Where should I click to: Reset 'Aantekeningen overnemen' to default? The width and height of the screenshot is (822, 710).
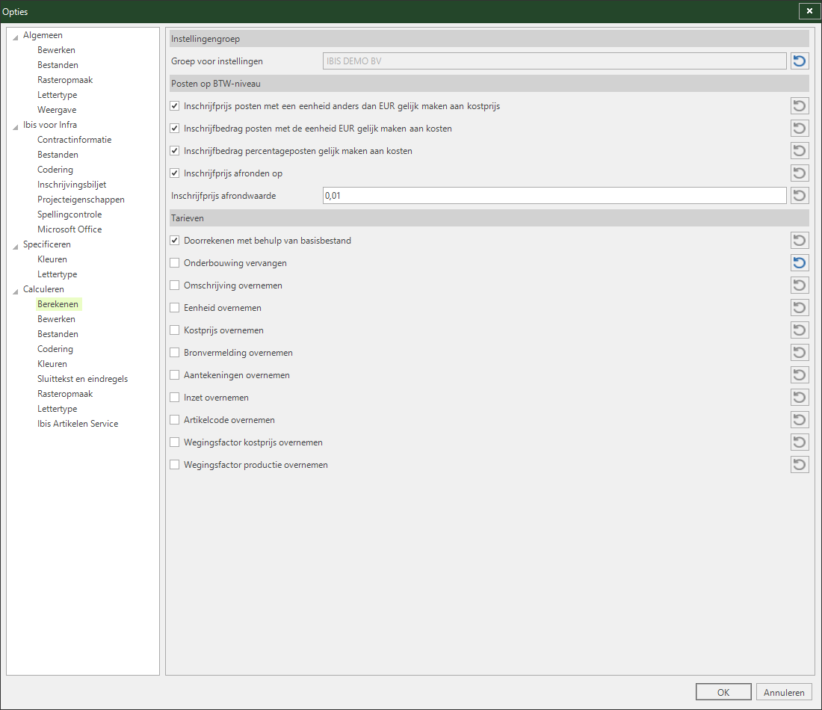pos(800,375)
